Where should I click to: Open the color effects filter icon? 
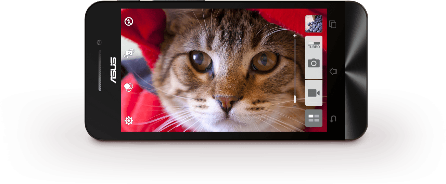point(129,87)
